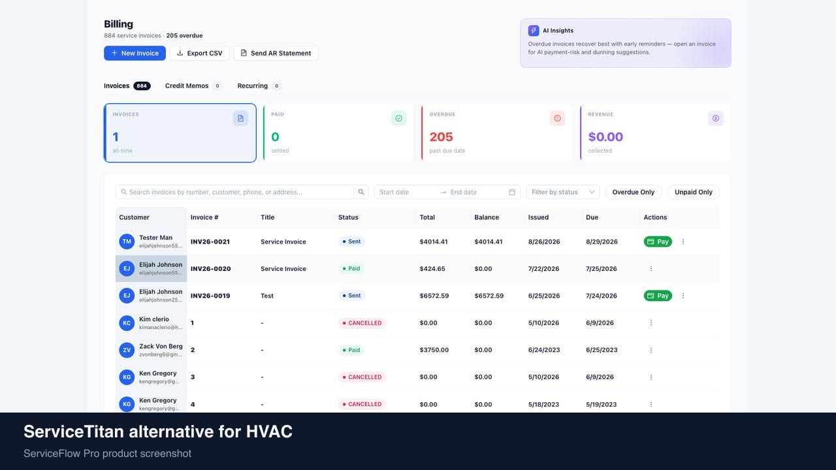Click the $3750.00 total cell

point(434,350)
